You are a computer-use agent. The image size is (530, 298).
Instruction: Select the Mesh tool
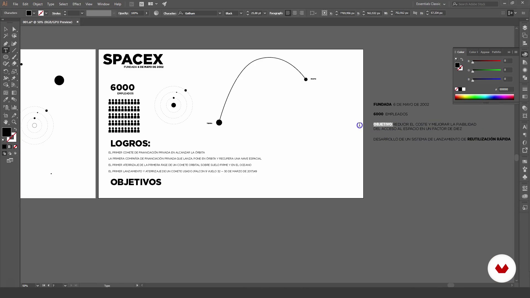[x=6, y=93]
